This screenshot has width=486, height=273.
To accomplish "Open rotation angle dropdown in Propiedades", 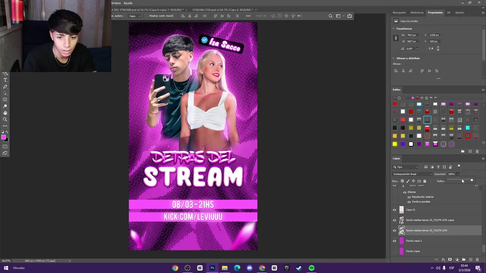I will [417, 49].
